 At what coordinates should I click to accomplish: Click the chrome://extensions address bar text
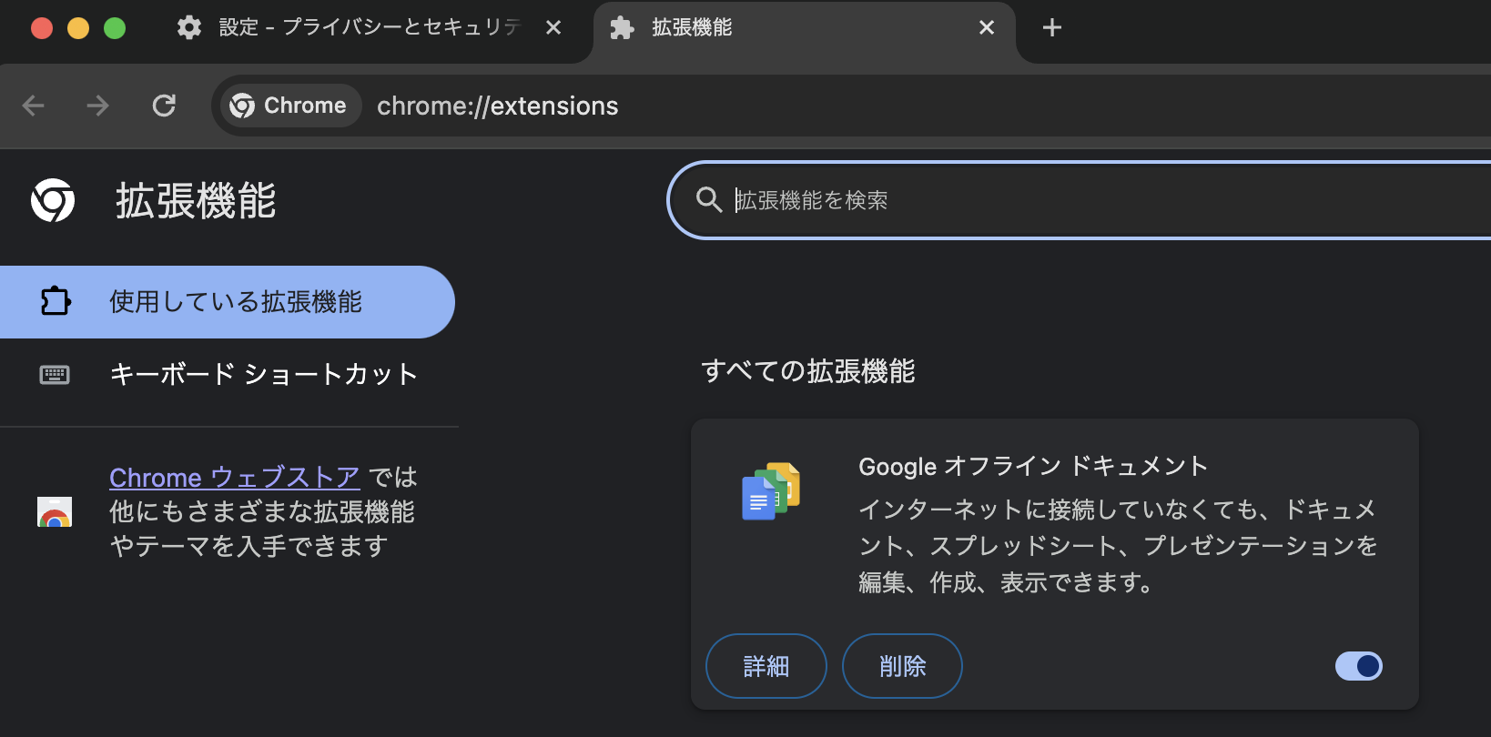coord(497,106)
